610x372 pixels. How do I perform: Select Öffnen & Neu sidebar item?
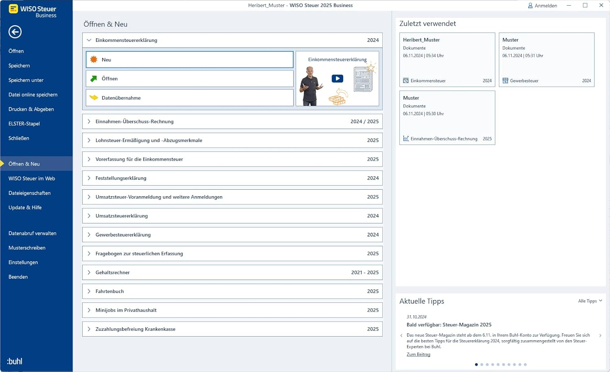[x=36, y=164]
